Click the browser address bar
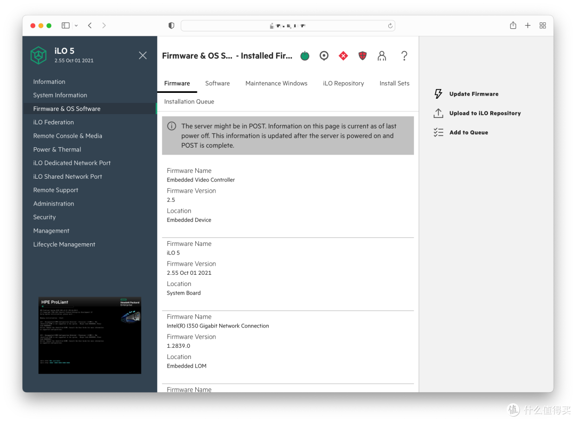Screen dimensions: 576x422 287,25
